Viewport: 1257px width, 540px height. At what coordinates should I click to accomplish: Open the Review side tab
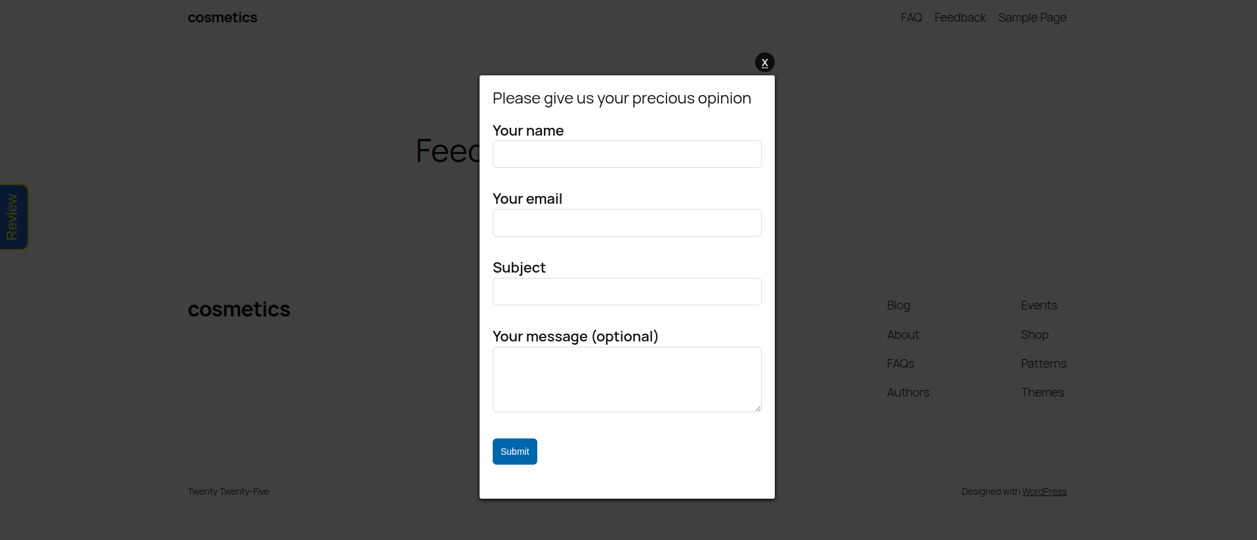[13, 217]
